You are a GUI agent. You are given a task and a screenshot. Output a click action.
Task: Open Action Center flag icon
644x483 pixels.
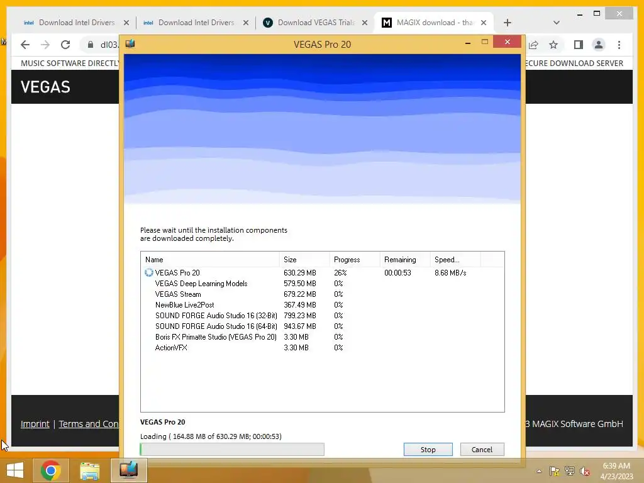pyautogui.click(x=555, y=471)
